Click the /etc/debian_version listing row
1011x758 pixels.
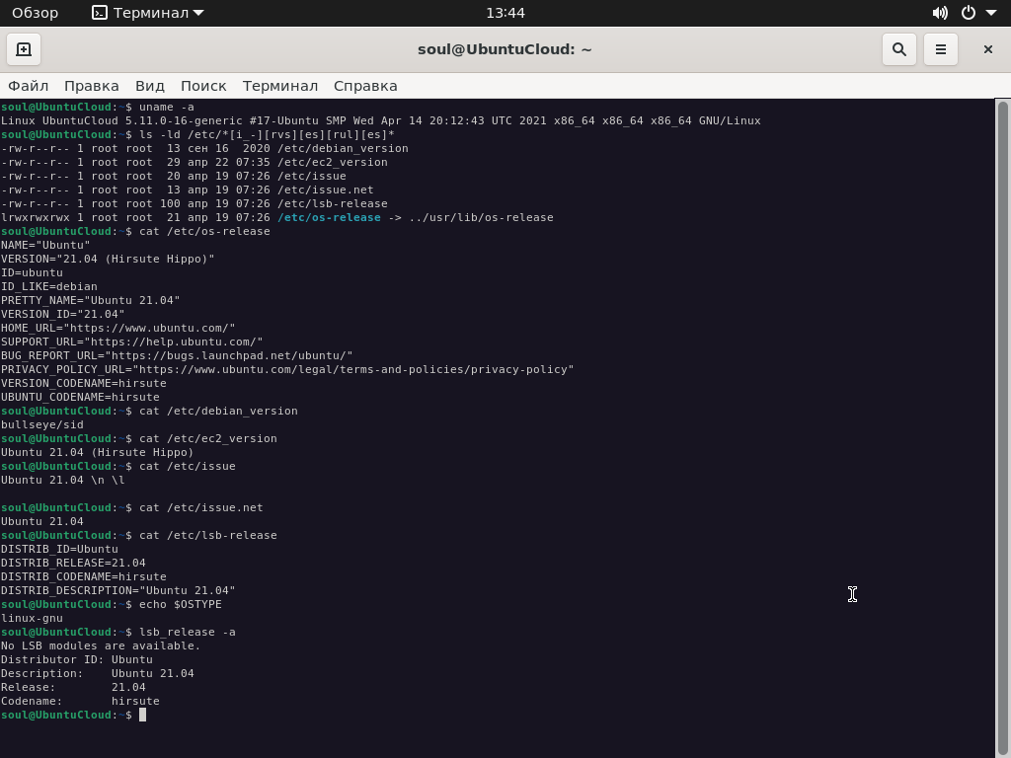(x=204, y=148)
